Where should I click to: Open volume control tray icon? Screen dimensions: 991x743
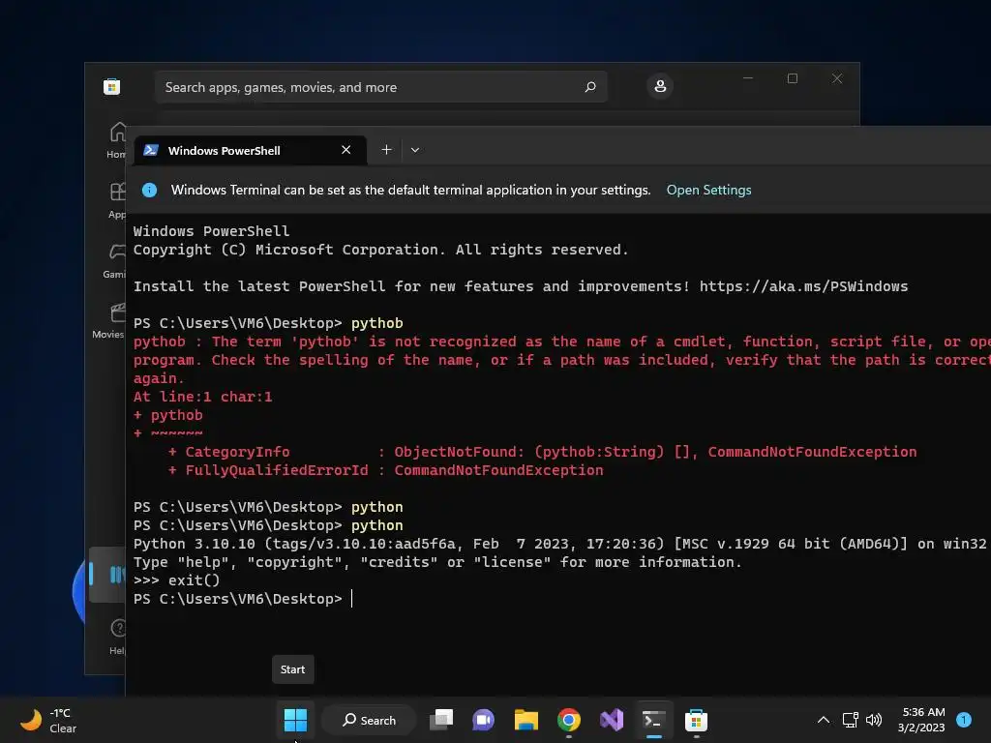click(x=874, y=720)
